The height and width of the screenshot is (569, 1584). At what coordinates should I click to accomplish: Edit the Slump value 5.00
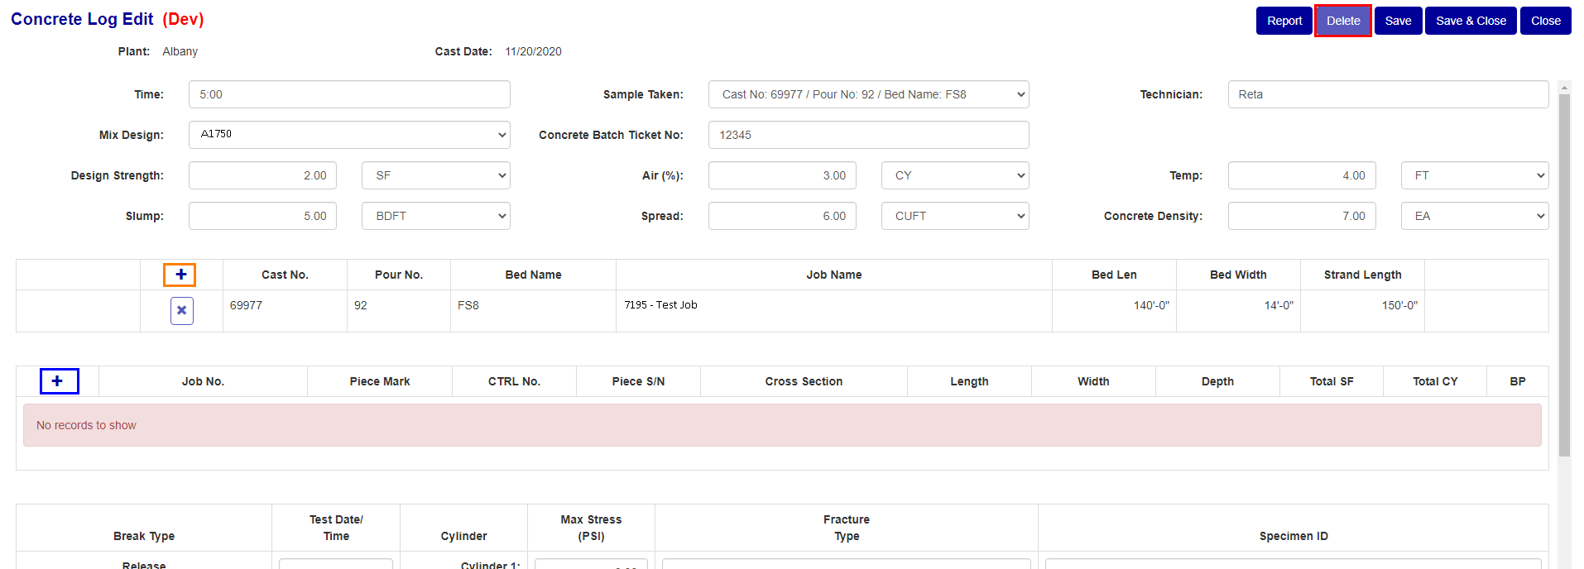click(262, 216)
